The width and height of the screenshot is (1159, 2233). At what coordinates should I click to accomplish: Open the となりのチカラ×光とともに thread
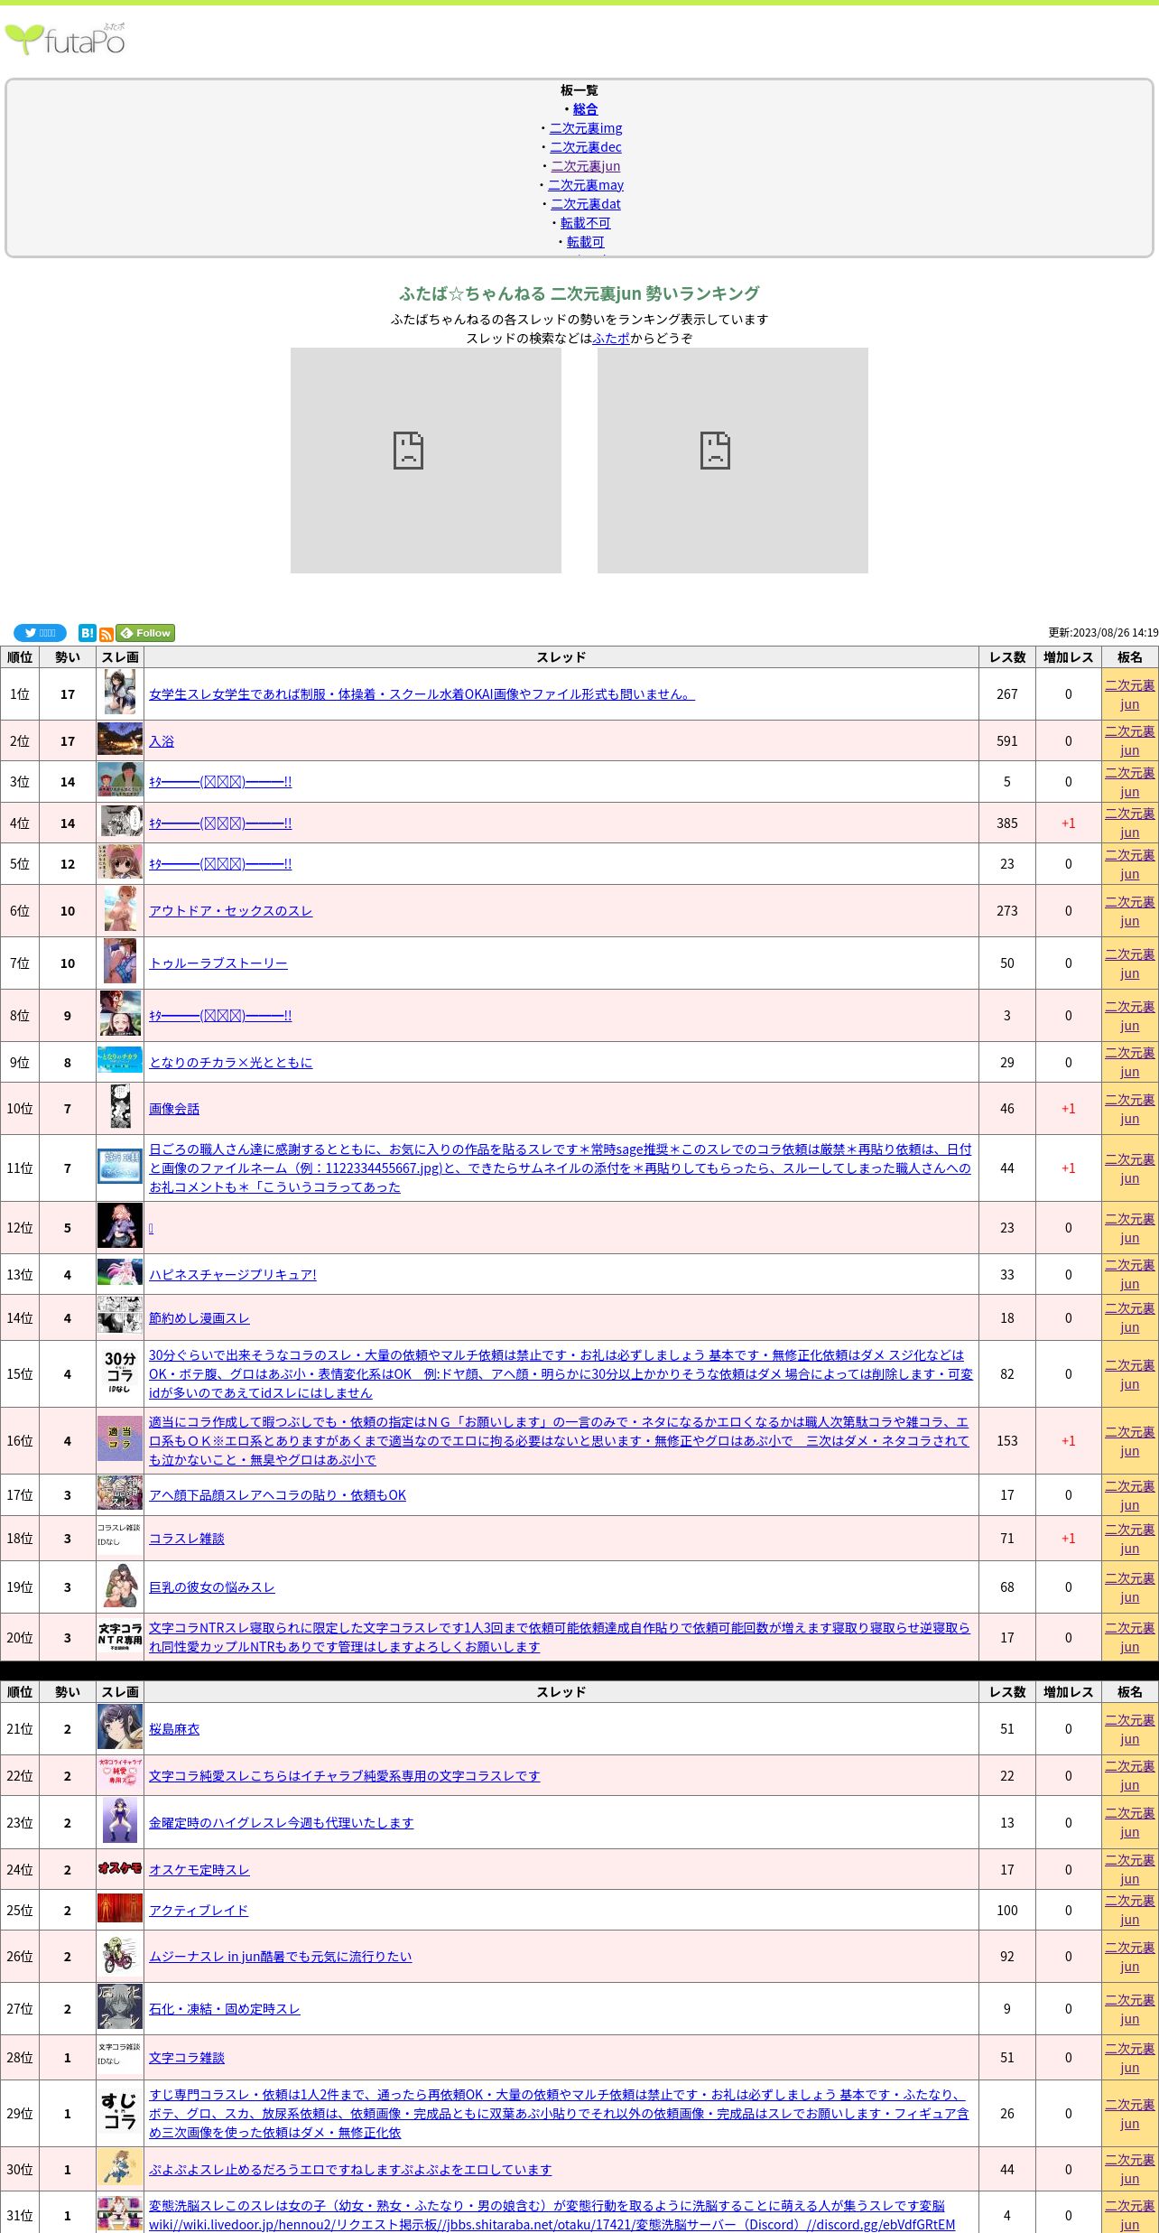(230, 1063)
